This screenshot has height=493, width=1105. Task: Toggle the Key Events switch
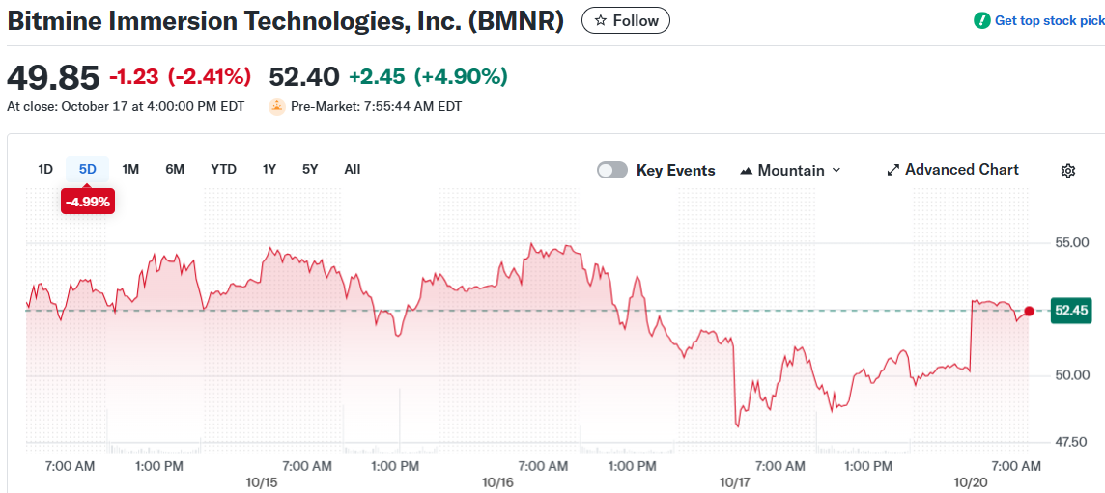[x=612, y=170]
